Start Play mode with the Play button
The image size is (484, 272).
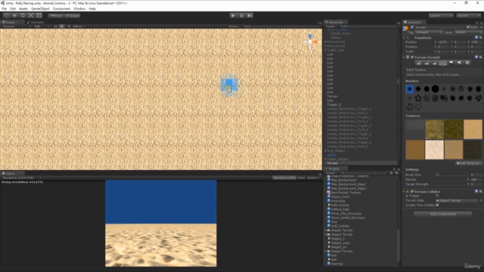[x=234, y=15]
